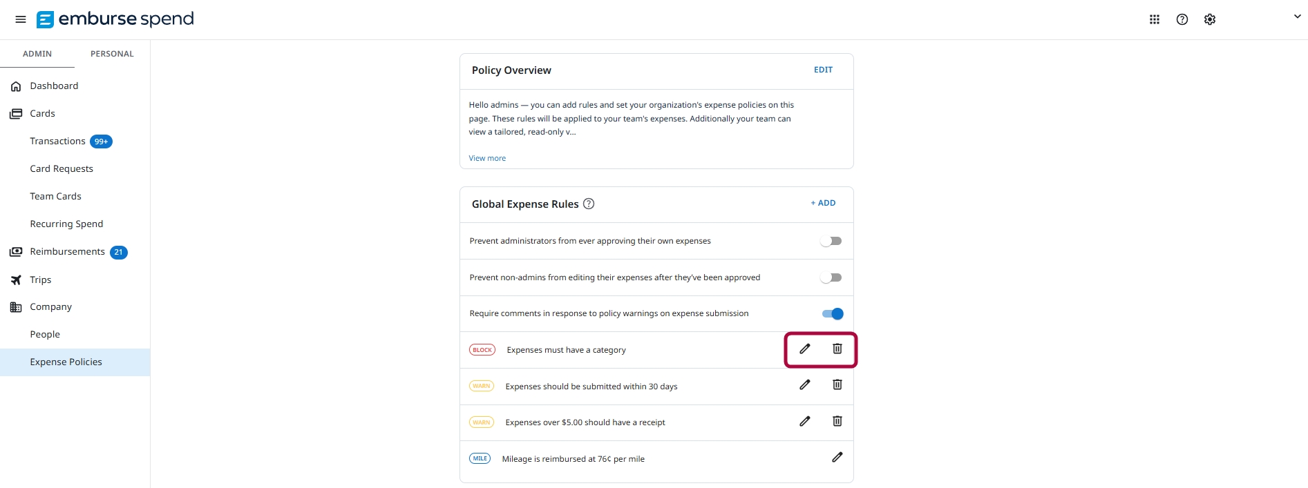Expand the policy overview with View more
The height and width of the screenshot is (488, 1308).
[x=487, y=158]
